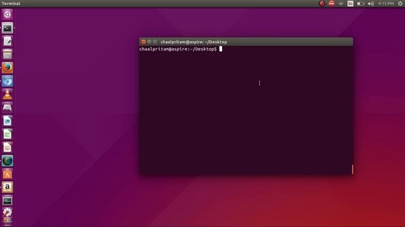Click the Terminal label in top panel
The width and height of the screenshot is (405, 227).
pos(11,3)
